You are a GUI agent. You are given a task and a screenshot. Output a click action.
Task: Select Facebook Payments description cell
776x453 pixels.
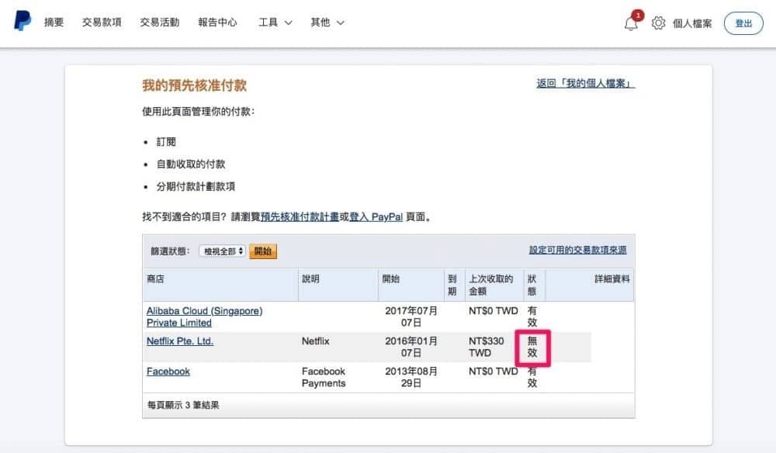324,377
